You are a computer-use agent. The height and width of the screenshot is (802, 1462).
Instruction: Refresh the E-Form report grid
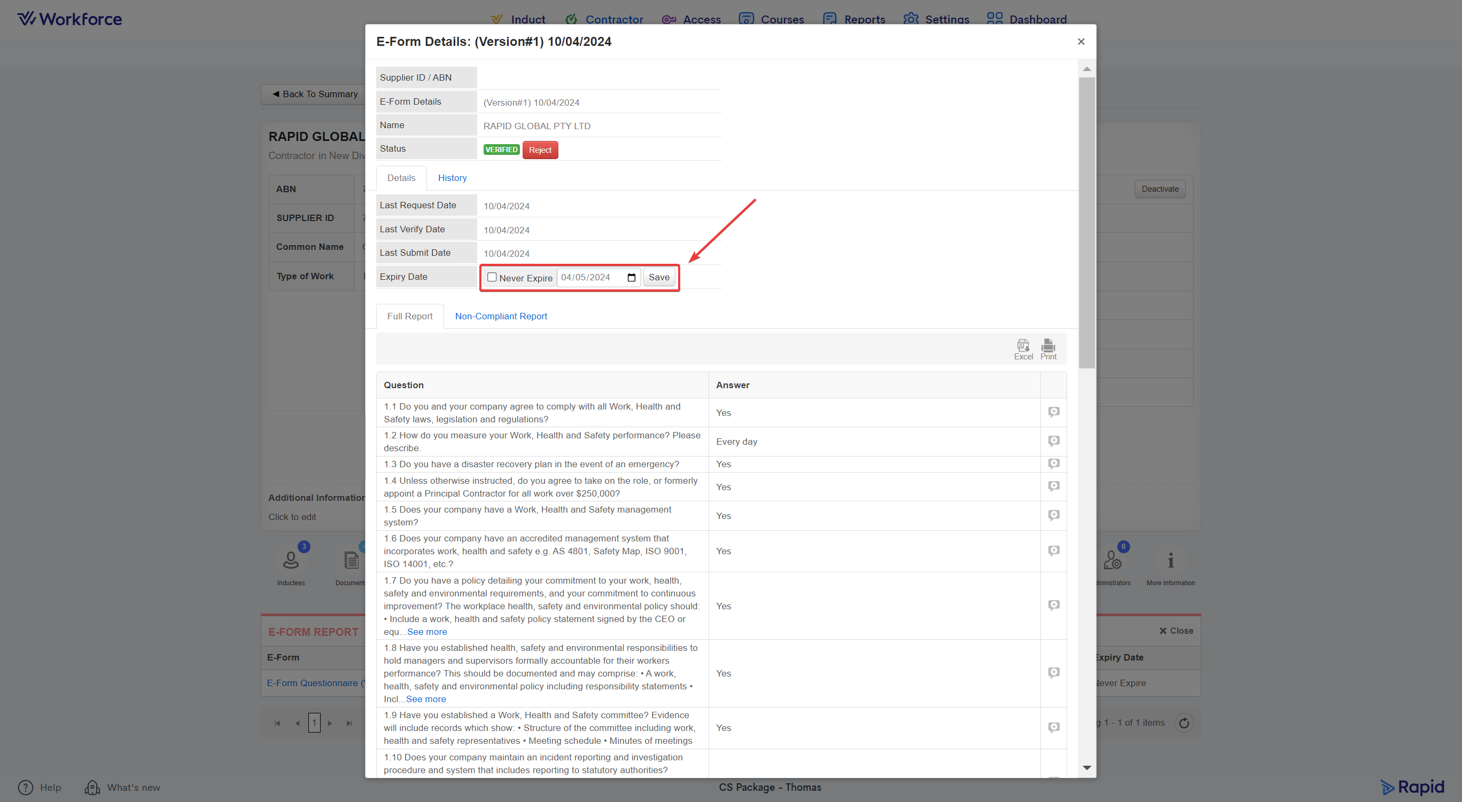click(x=1184, y=722)
